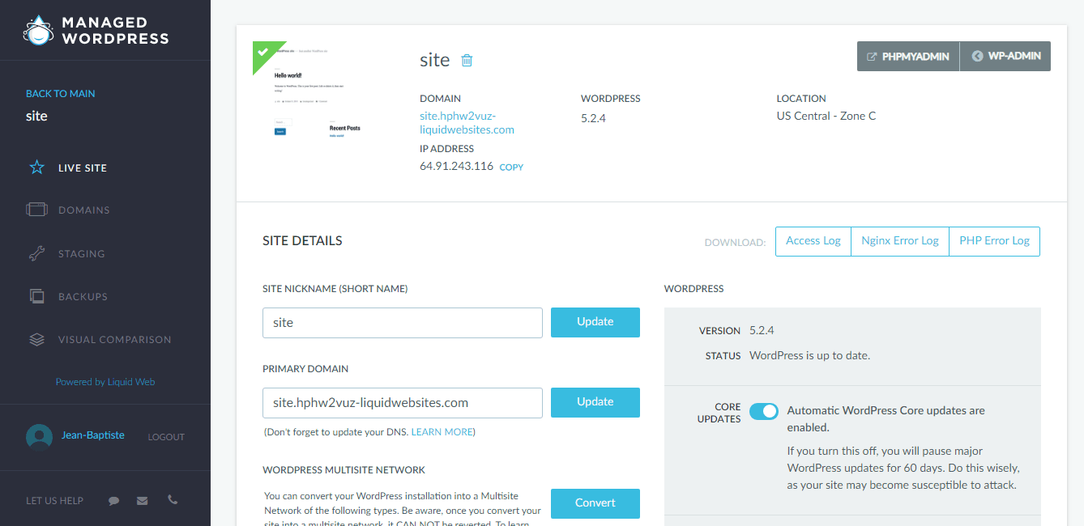Click the IP address 64.91.243.116 text
The width and height of the screenshot is (1084, 526).
(456, 167)
